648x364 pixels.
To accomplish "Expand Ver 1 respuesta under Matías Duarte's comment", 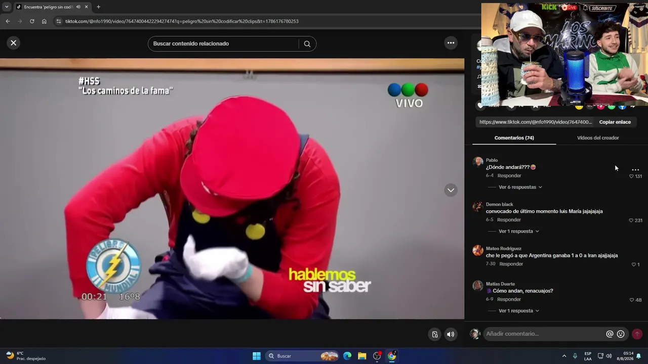I will 518,311.
